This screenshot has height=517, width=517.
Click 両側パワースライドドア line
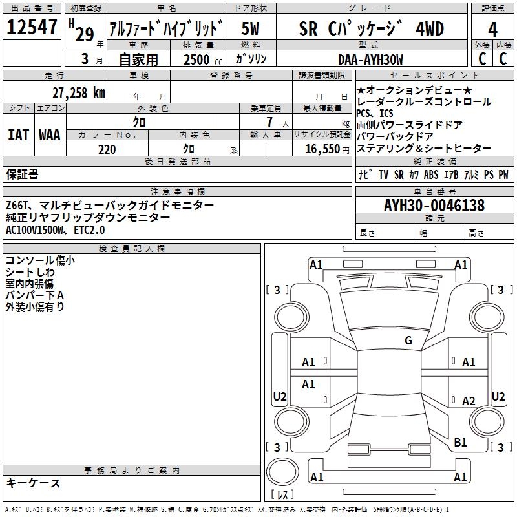(x=410, y=125)
